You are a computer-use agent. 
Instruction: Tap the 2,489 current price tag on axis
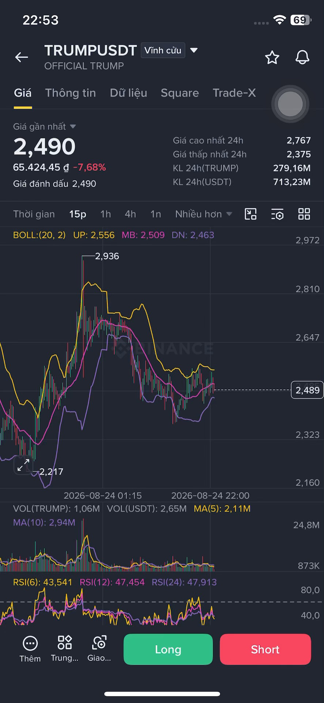307,390
